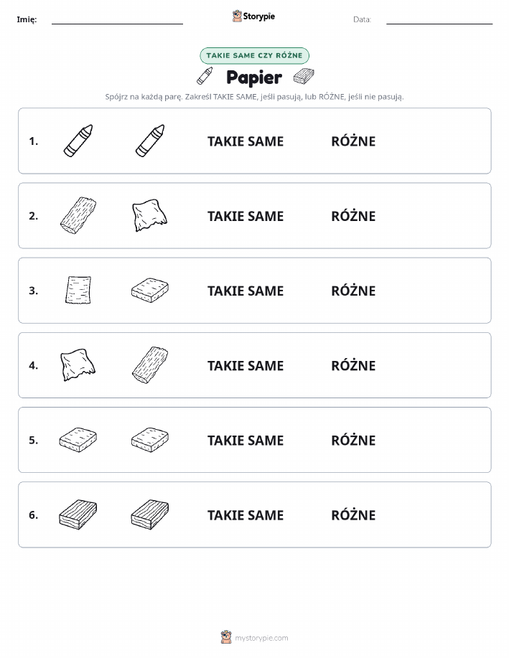The image size is (509, 658).
Task: Click the second sponge block in row 5
Action: coord(150,440)
